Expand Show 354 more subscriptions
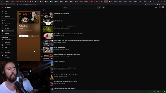The image size is (166, 93). click(x=8, y=58)
